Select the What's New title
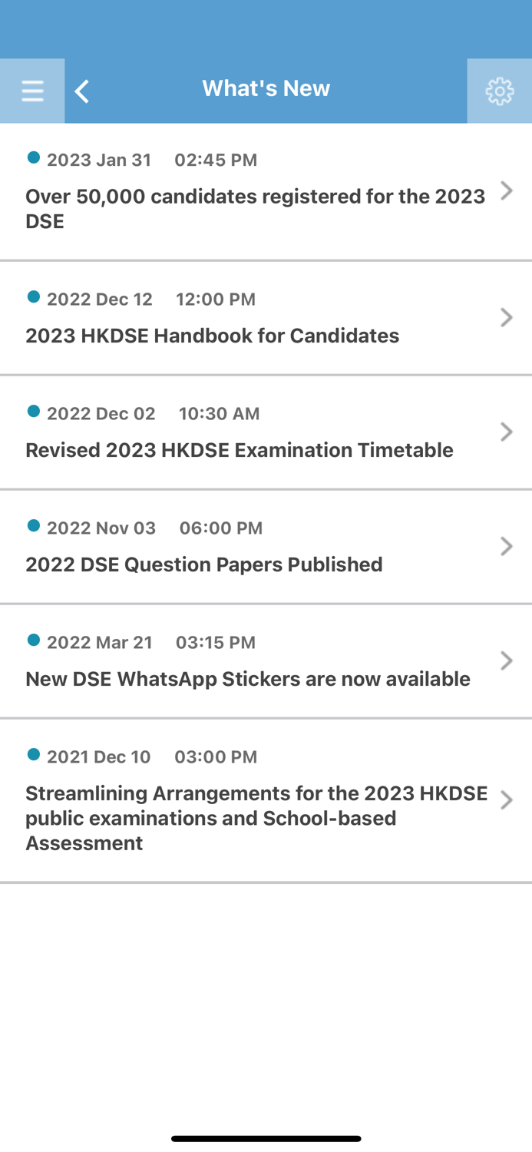The height and width of the screenshot is (1152, 532). pyautogui.click(x=266, y=88)
